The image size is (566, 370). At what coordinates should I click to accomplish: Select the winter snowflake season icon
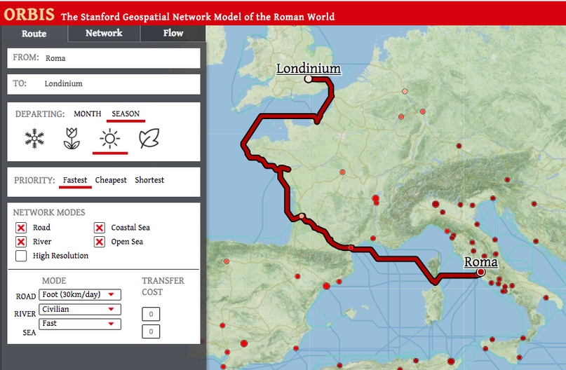pyautogui.click(x=34, y=139)
